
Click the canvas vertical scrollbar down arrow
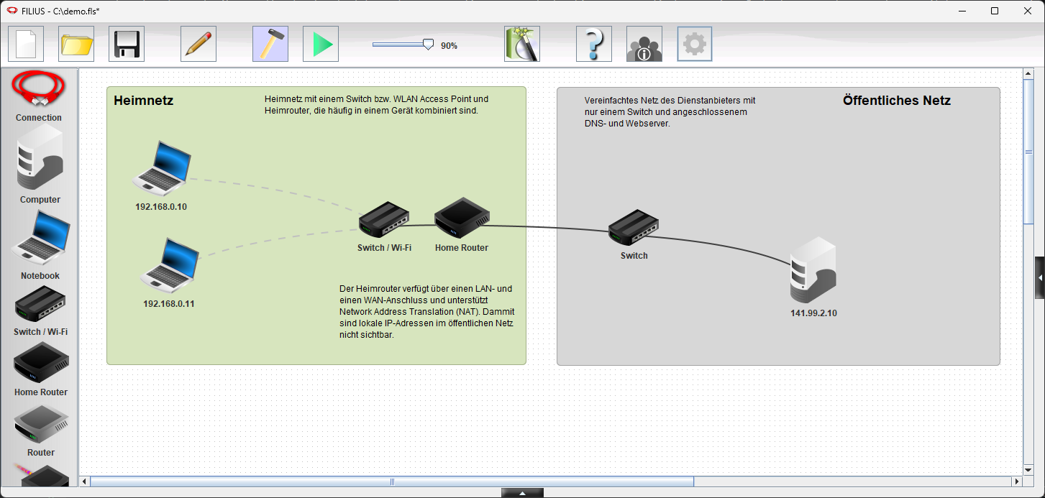click(x=1028, y=469)
